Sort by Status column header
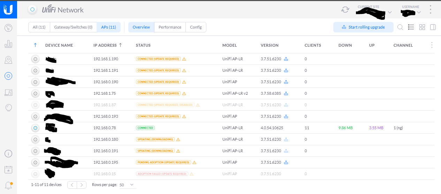Image resolution: width=441 pixels, height=194 pixels. point(143,45)
